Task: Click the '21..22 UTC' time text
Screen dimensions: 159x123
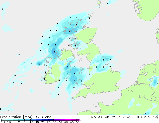Action: pos(132,117)
